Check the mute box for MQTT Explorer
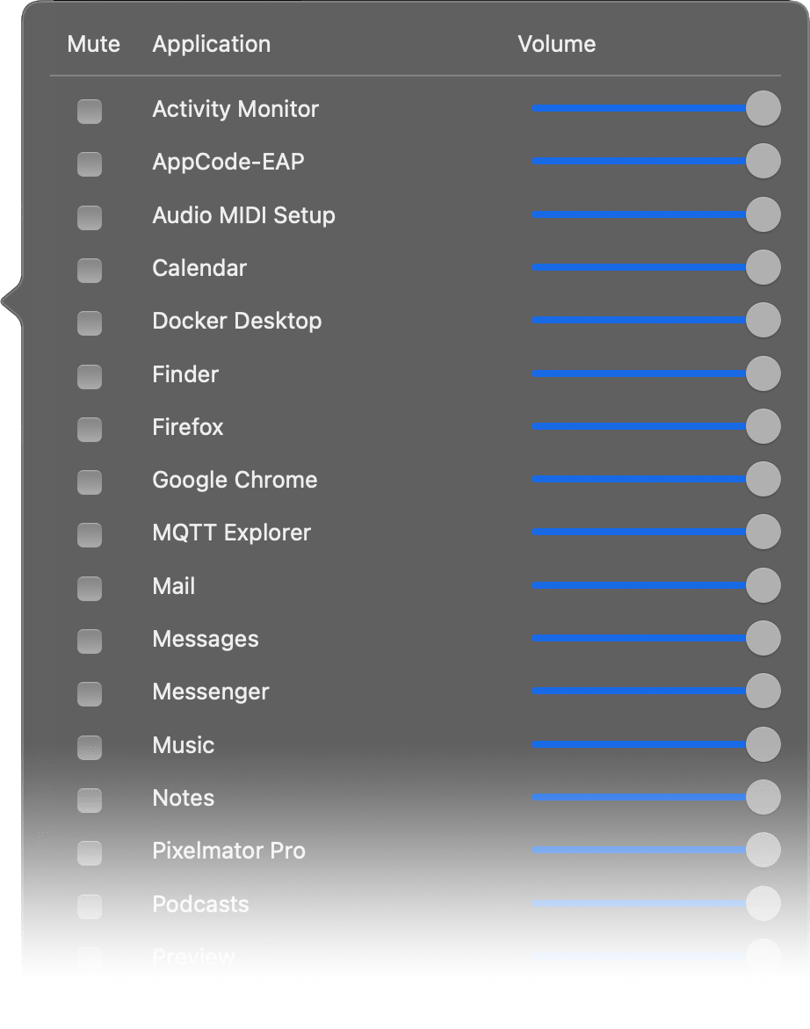810x1029 pixels. point(89,535)
